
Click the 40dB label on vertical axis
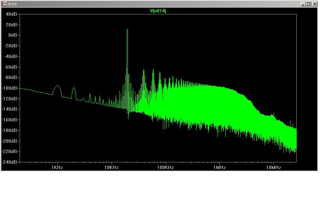[x=11, y=14]
